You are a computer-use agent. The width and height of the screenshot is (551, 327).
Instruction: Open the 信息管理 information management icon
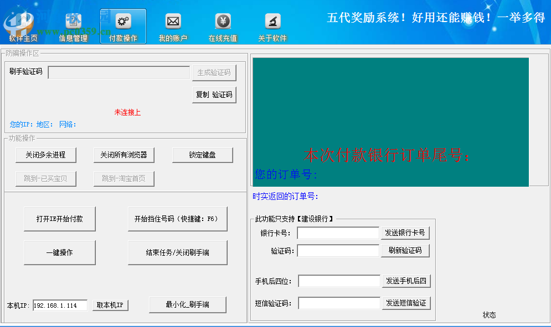coord(73,26)
